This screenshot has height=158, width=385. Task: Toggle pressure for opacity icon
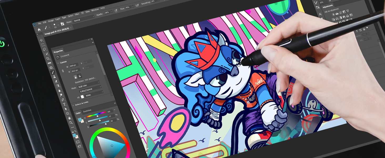[116, 11]
